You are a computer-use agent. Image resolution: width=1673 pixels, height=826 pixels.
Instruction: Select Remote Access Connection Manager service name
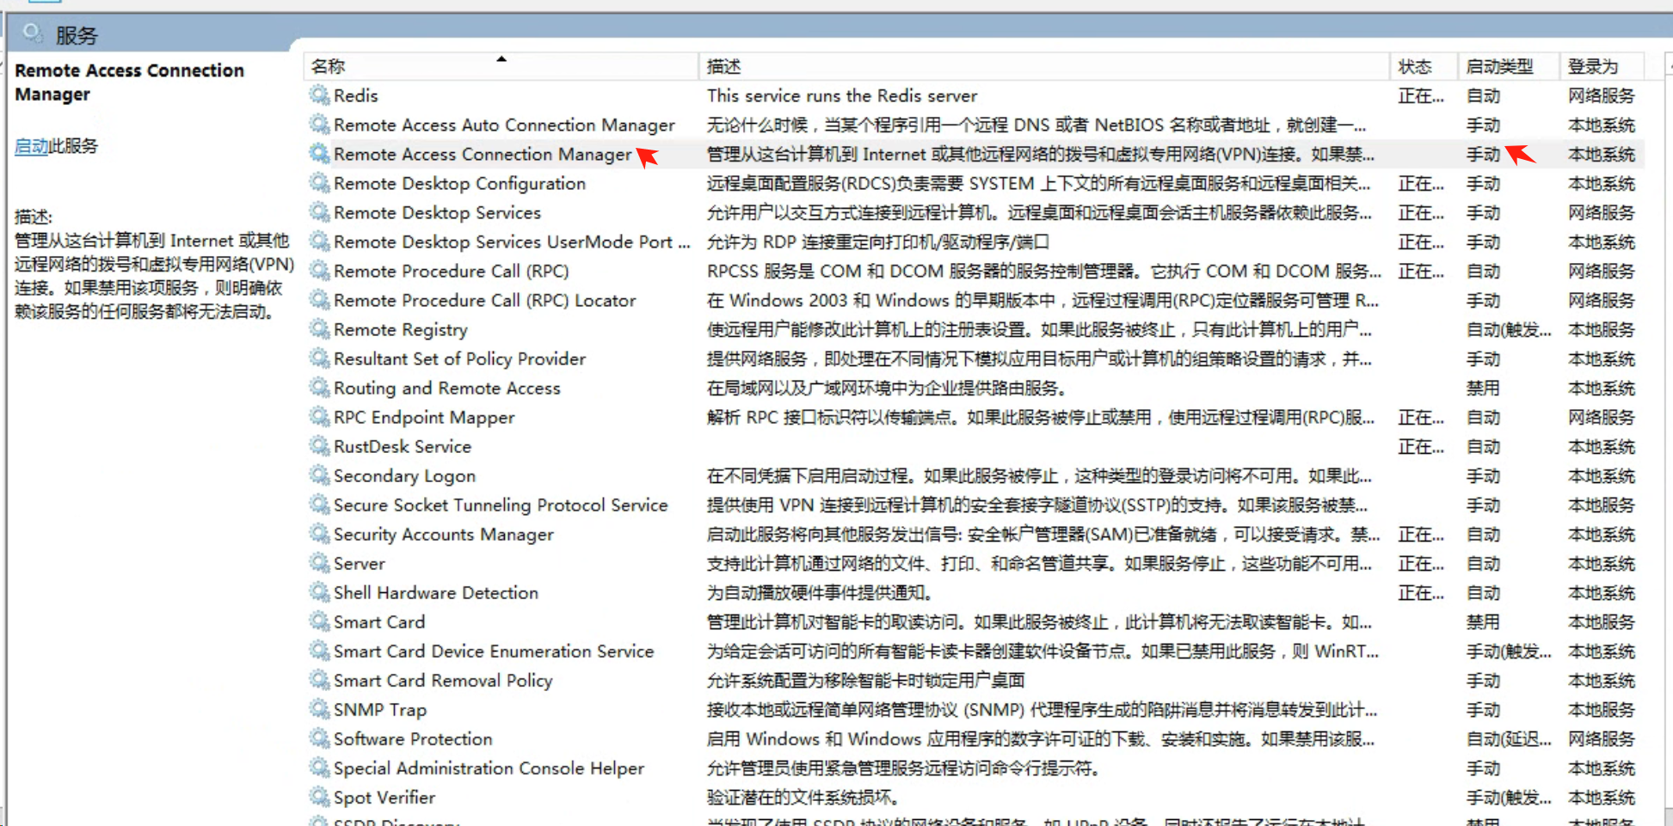click(x=483, y=154)
